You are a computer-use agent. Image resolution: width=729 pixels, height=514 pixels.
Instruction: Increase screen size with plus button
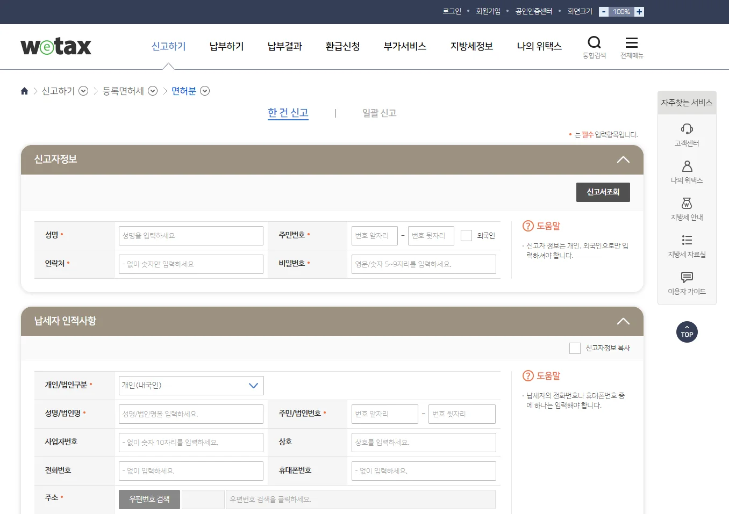click(639, 12)
